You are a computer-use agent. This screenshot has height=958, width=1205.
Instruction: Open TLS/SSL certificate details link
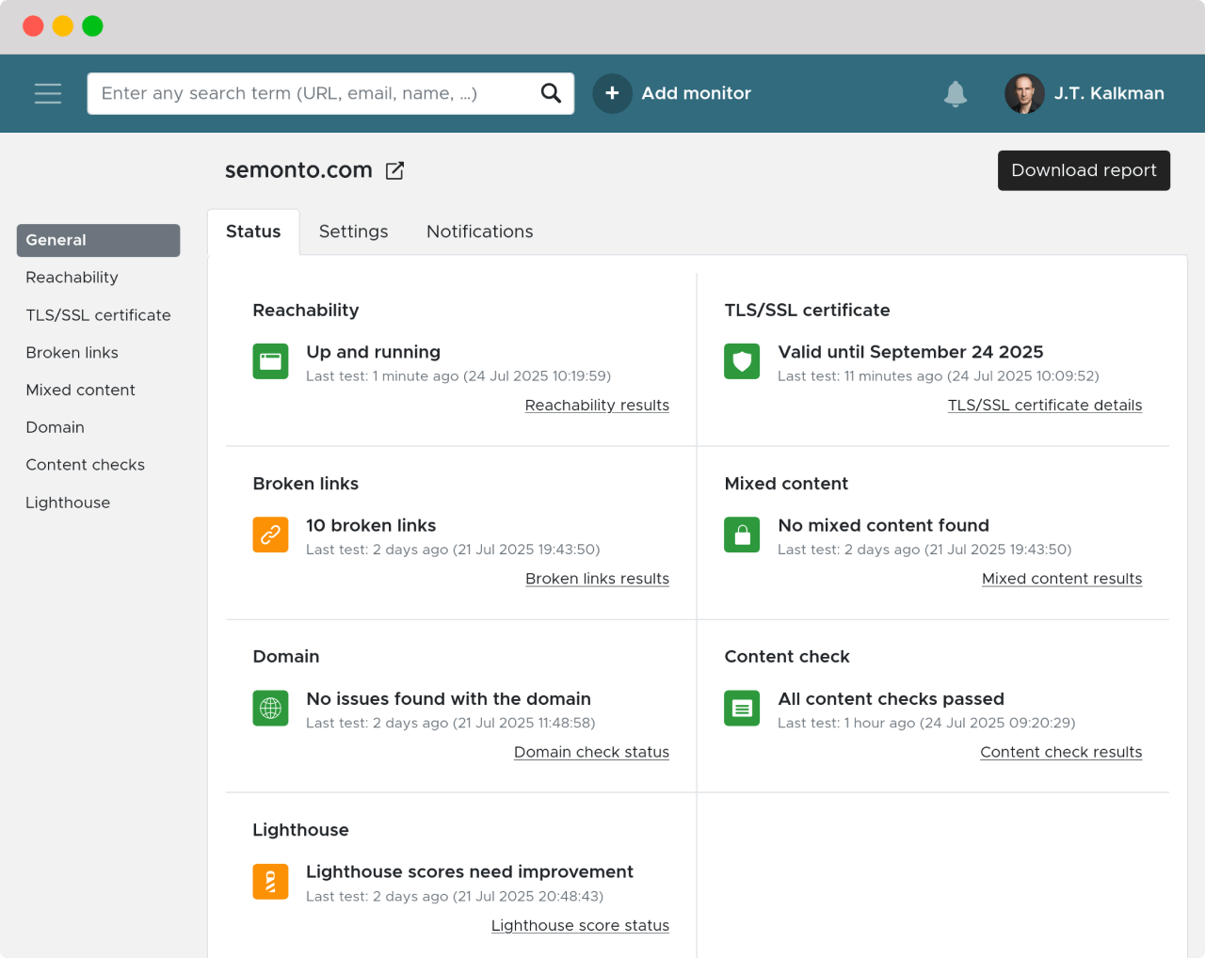1045,406
